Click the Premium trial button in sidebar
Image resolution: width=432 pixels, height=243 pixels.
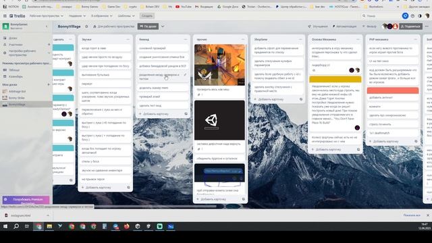[26, 200]
